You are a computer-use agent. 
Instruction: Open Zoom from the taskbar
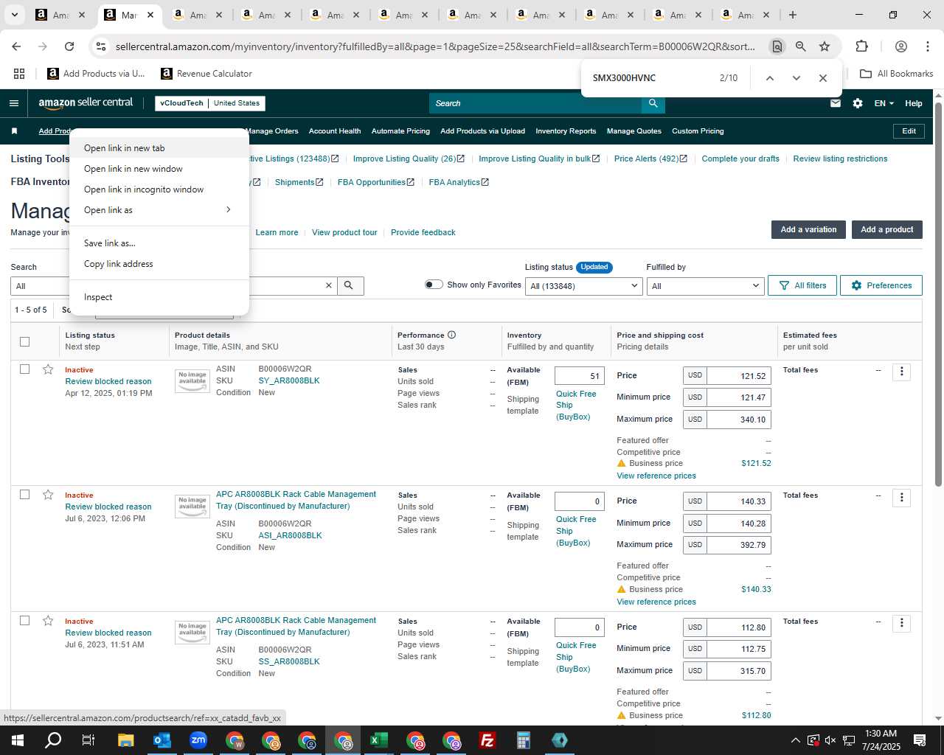[198, 740]
